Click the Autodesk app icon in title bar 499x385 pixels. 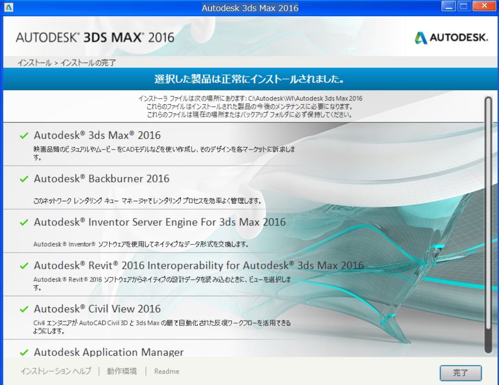coord(9,7)
